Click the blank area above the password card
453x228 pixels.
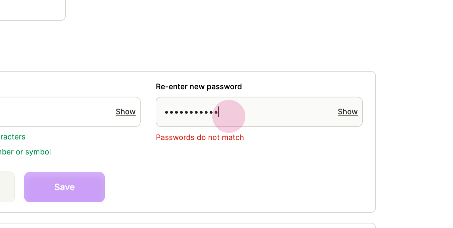click(220, 47)
